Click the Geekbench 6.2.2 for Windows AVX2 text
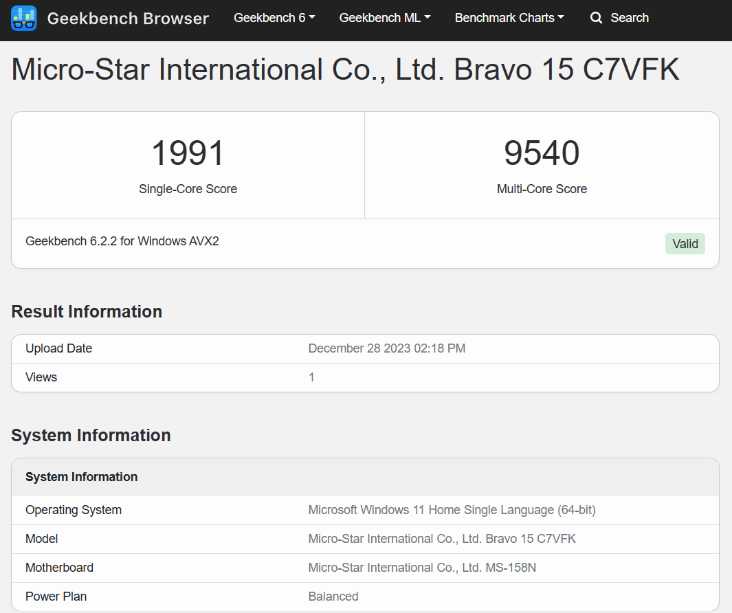732x613 pixels. click(122, 241)
